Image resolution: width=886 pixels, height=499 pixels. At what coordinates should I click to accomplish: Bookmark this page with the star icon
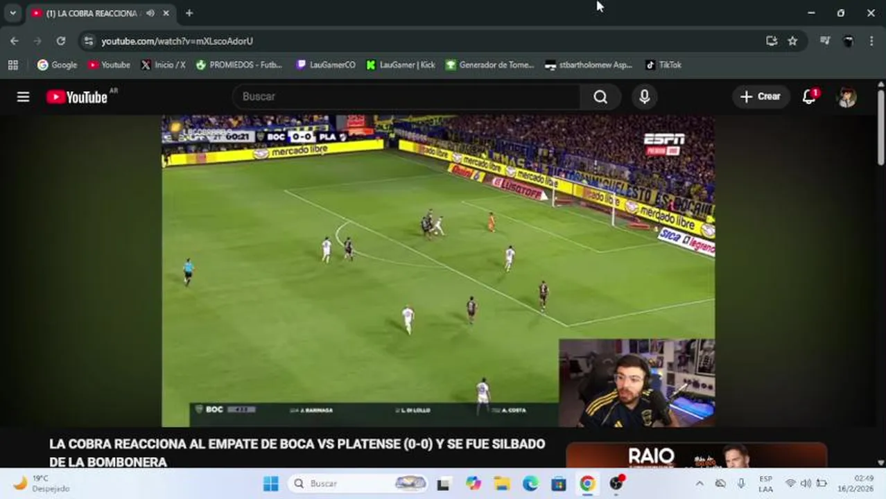point(792,41)
